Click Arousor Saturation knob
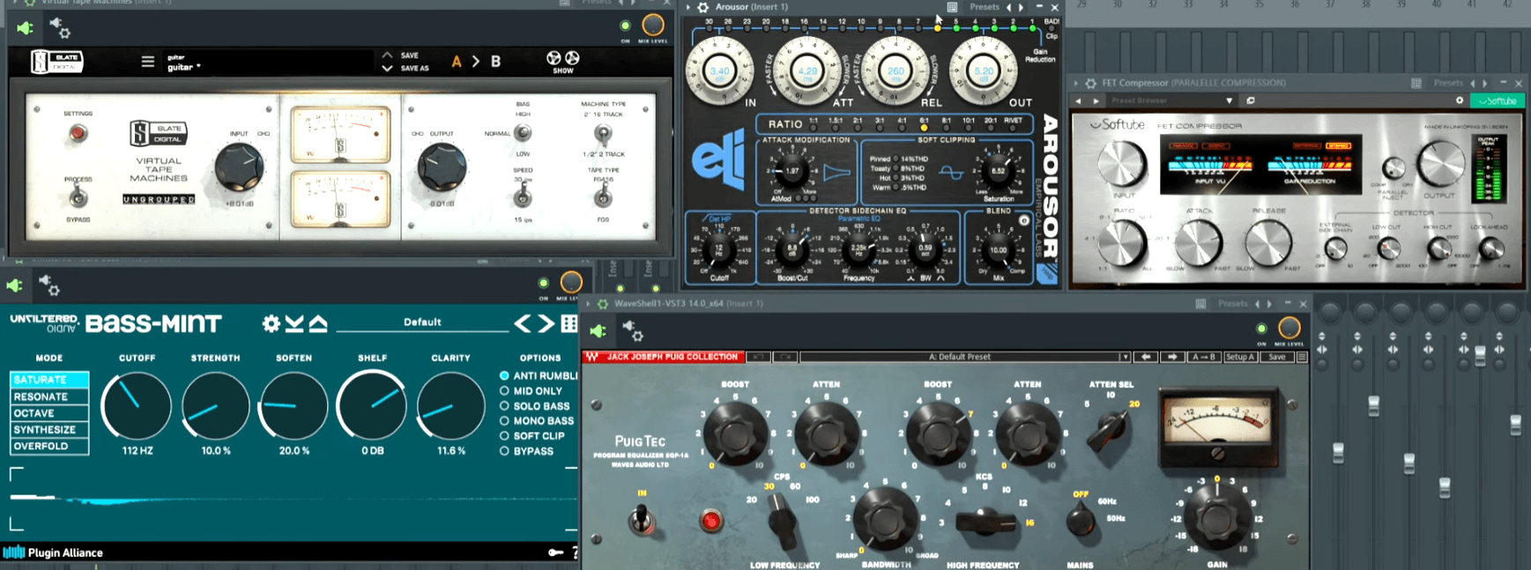Viewport: 1531px width, 570px height. [x=998, y=171]
